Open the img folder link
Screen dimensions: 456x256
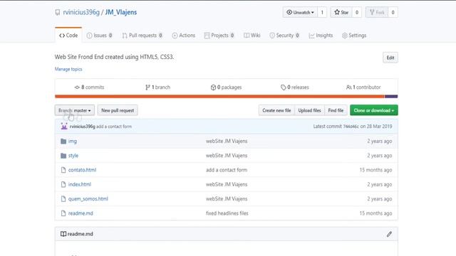coord(73,141)
